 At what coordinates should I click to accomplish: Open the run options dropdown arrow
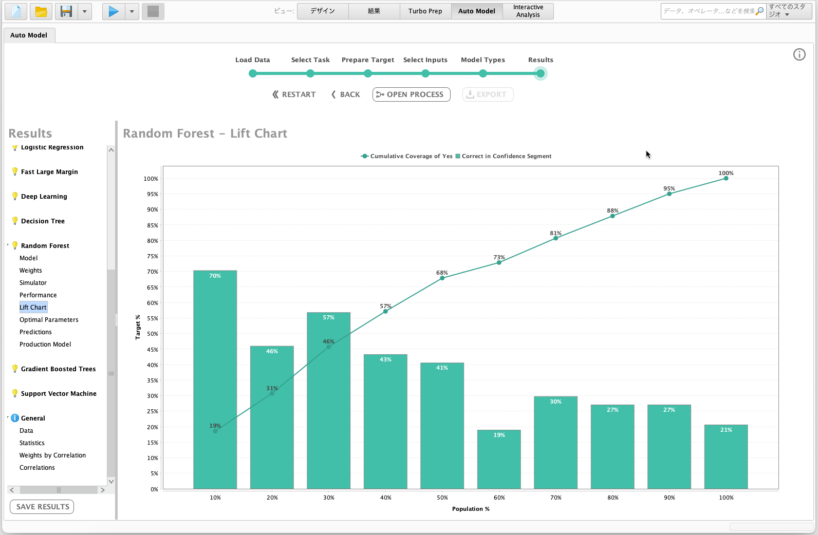(x=132, y=11)
